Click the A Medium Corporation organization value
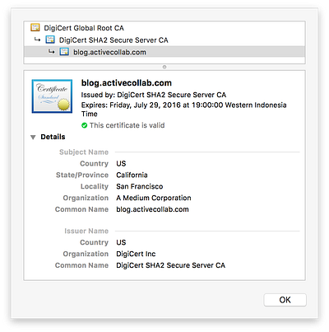 point(154,198)
